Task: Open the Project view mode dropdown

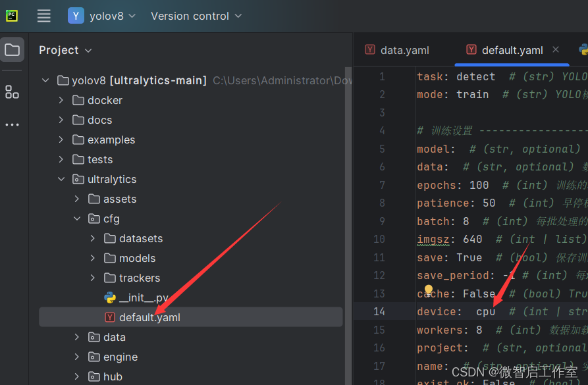Action: (x=65, y=50)
